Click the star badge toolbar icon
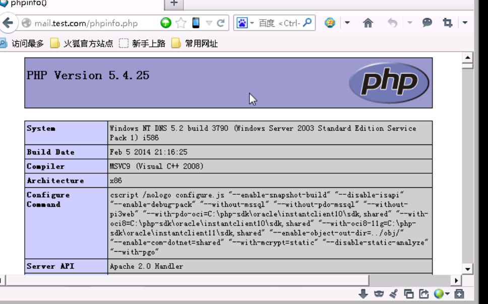 click(x=330, y=23)
